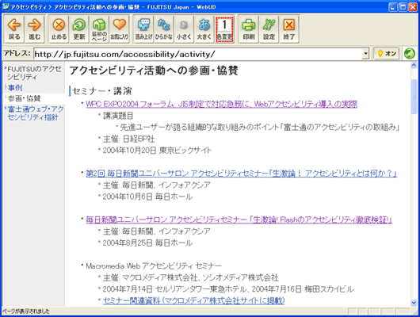Image resolution: width=420 pixels, height=317 pixels.
Task: Click 2004年8月25日 毎日ホール text
Action: coord(147,243)
